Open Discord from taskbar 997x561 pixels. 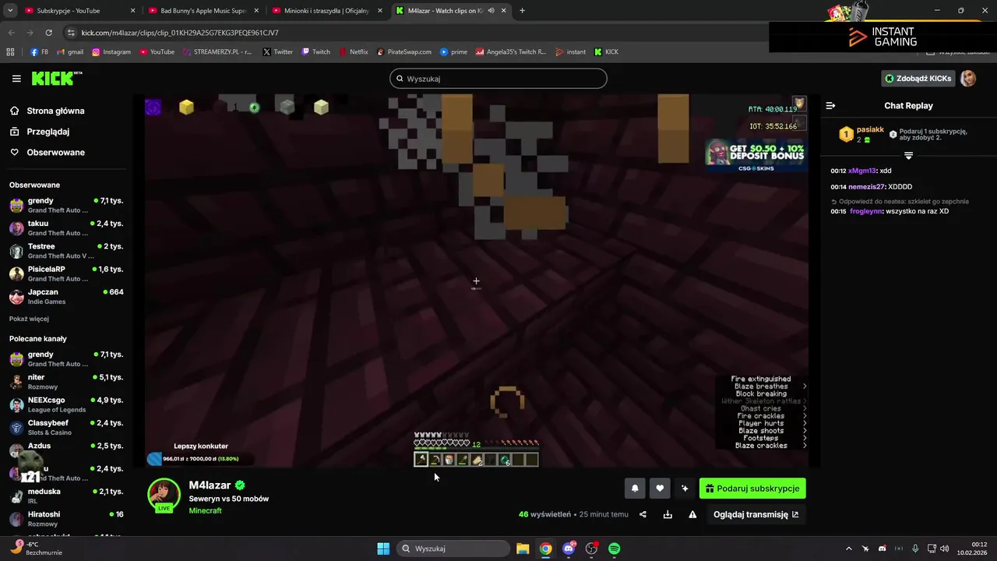click(569, 549)
